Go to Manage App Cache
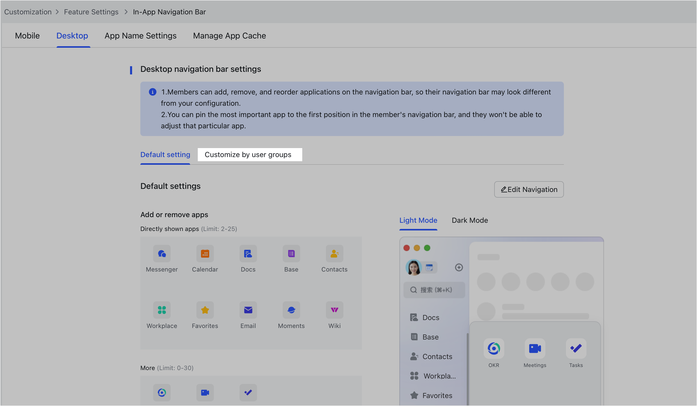The width and height of the screenshot is (697, 406). pos(229,36)
